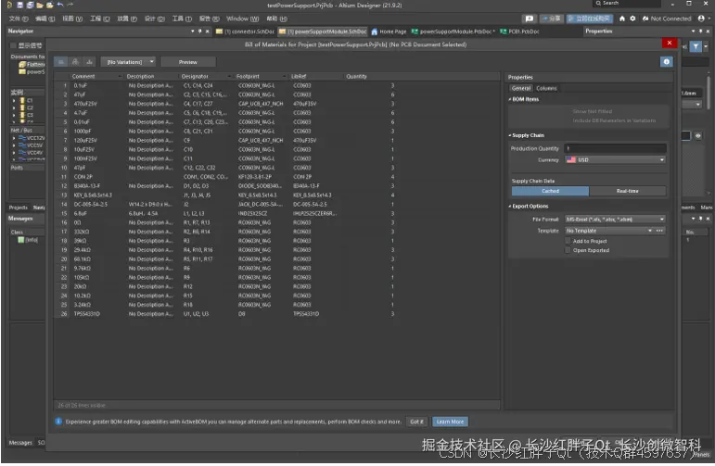Click the blue info icon in the BOM dialog

pyautogui.click(x=666, y=61)
